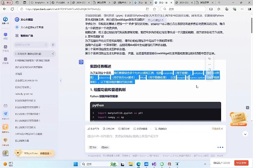Share the '2. 实践任务' conversation
This screenshot has width=253, height=168.
coord(53,54)
